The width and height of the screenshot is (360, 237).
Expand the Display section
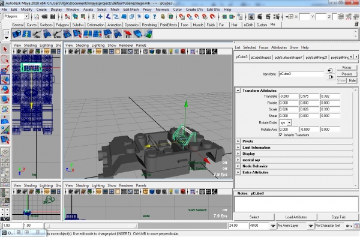[238, 154]
